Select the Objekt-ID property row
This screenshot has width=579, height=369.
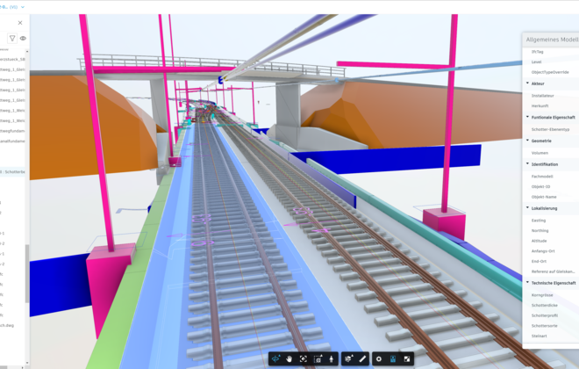542,185
